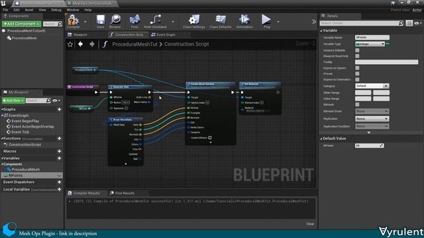Click the Tooltip input field
Viewport: 424px width, 238px height.
coord(386,62)
